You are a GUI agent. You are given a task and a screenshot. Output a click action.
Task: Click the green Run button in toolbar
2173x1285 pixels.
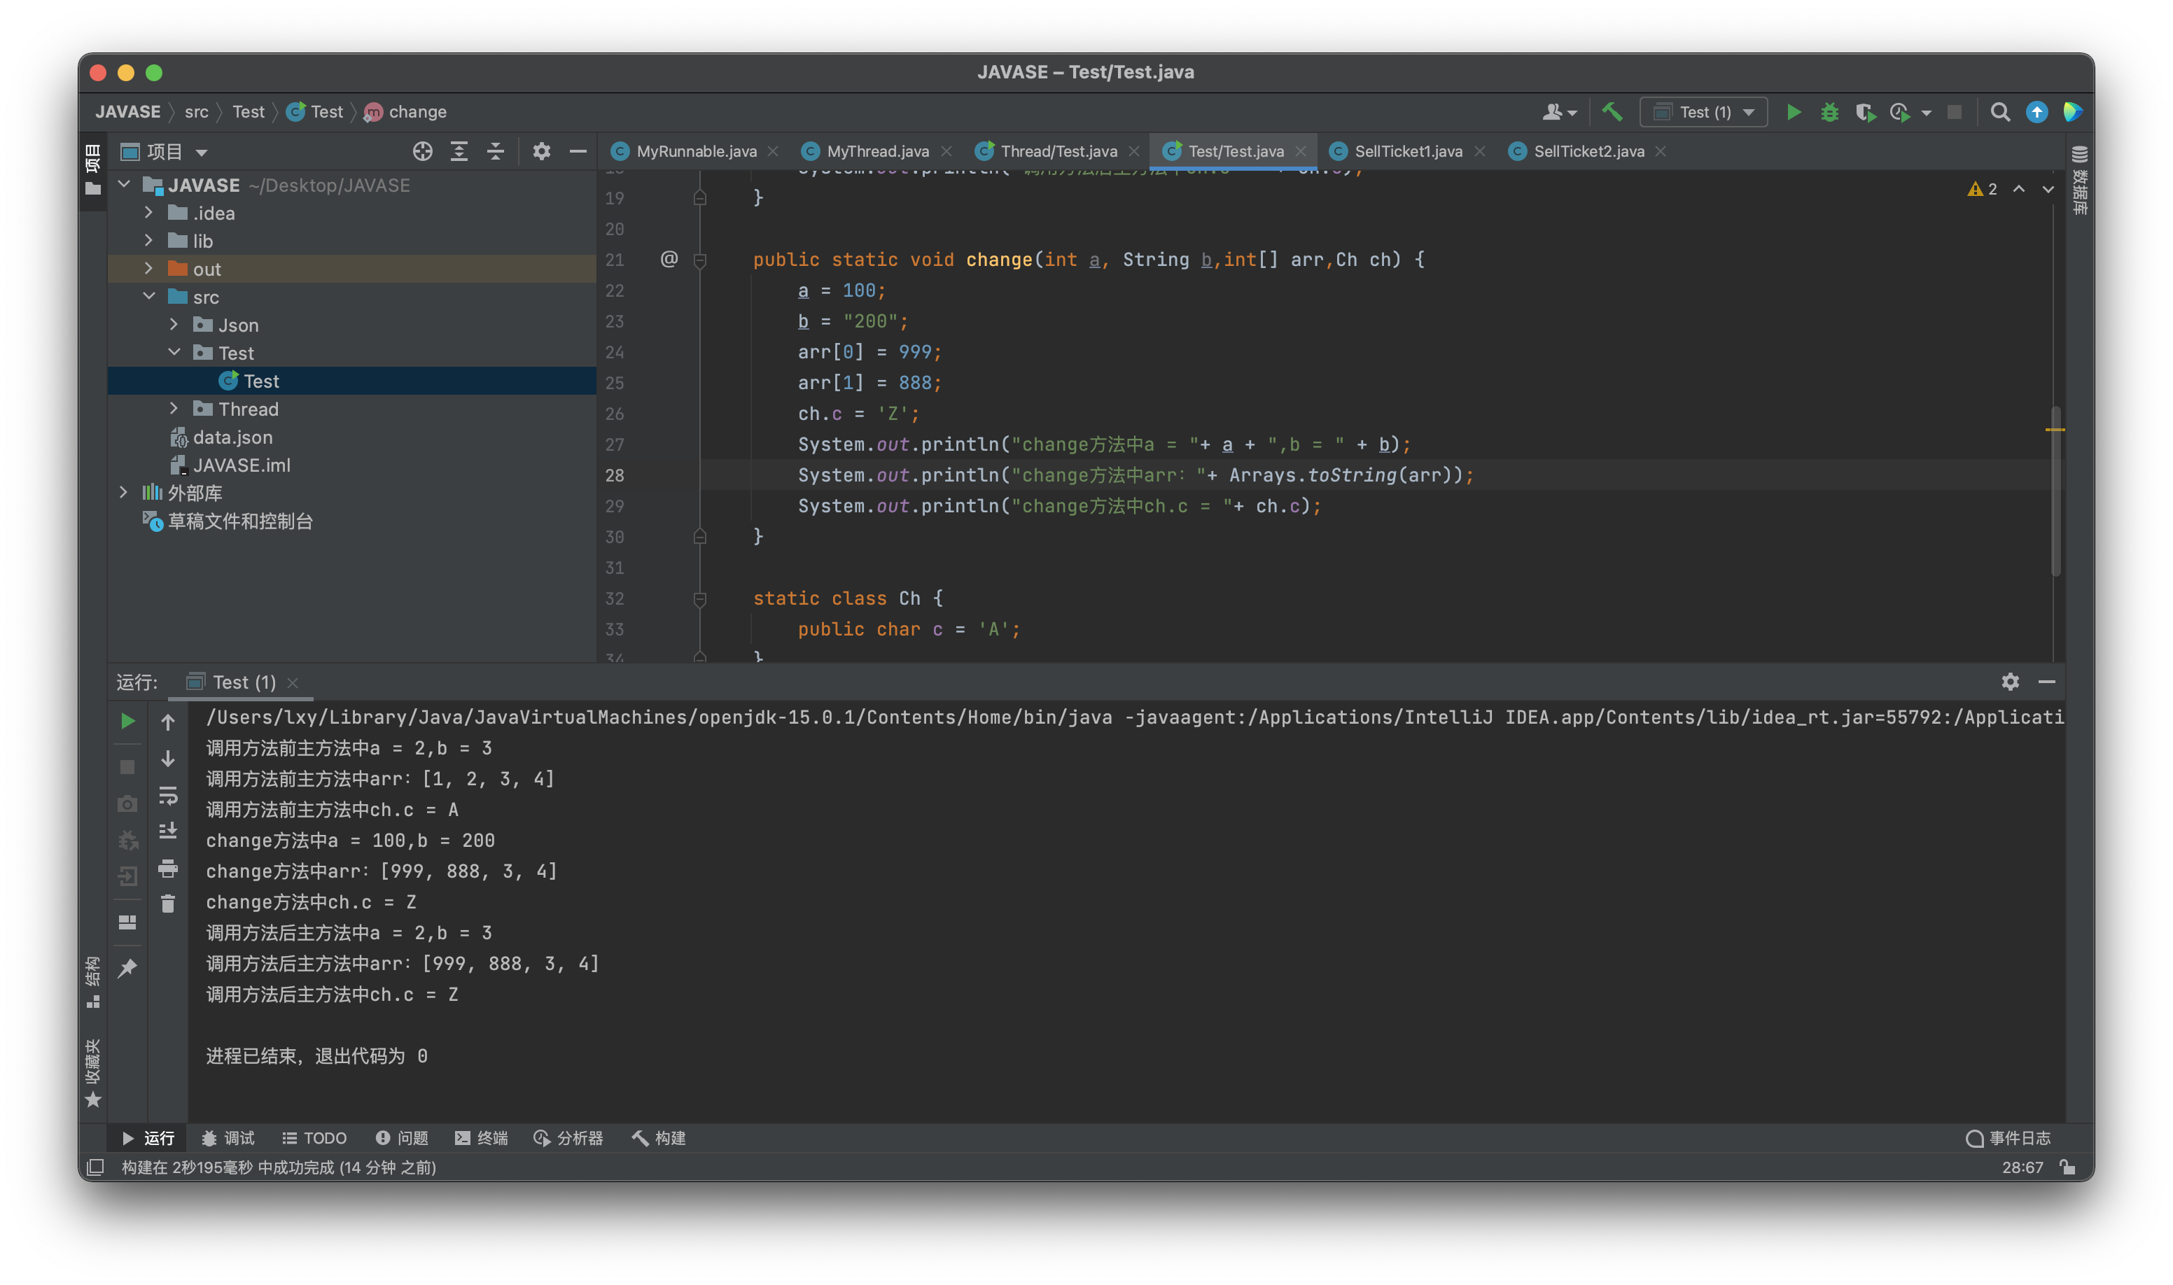1794,113
